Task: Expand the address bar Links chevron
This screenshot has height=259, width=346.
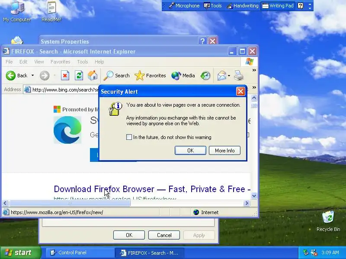Action: (254, 88)
